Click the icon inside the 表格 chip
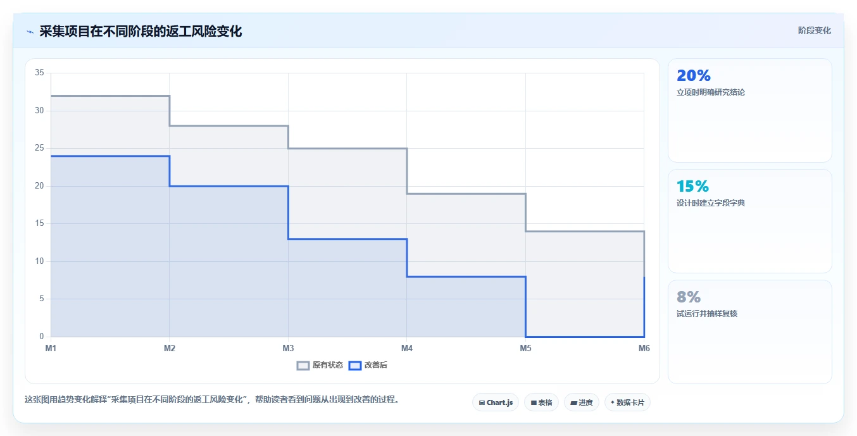The width and height of the screenshot is (857, 436). tap(534, 402)
